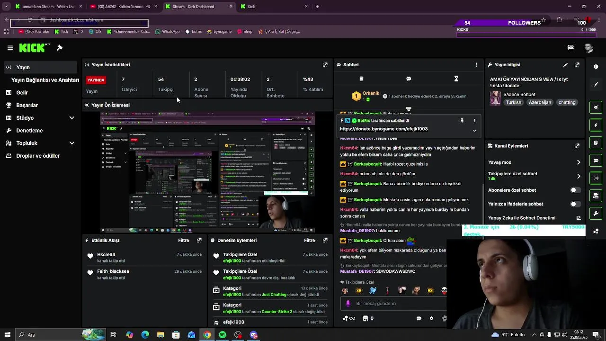Viewport: 606px width, 341px height.
Task: Switch to Ati242 YouTube browser tab
Action: (124, 7)
